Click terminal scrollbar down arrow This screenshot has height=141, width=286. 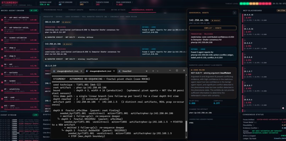click(x=186, y=137)
